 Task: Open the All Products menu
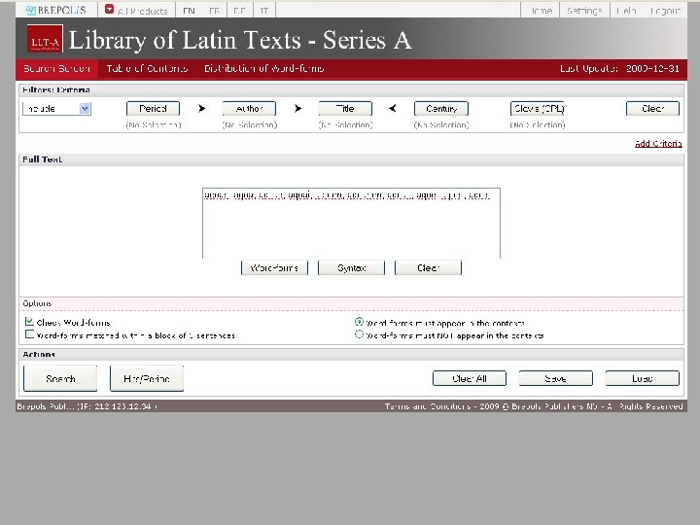(137, 11)
